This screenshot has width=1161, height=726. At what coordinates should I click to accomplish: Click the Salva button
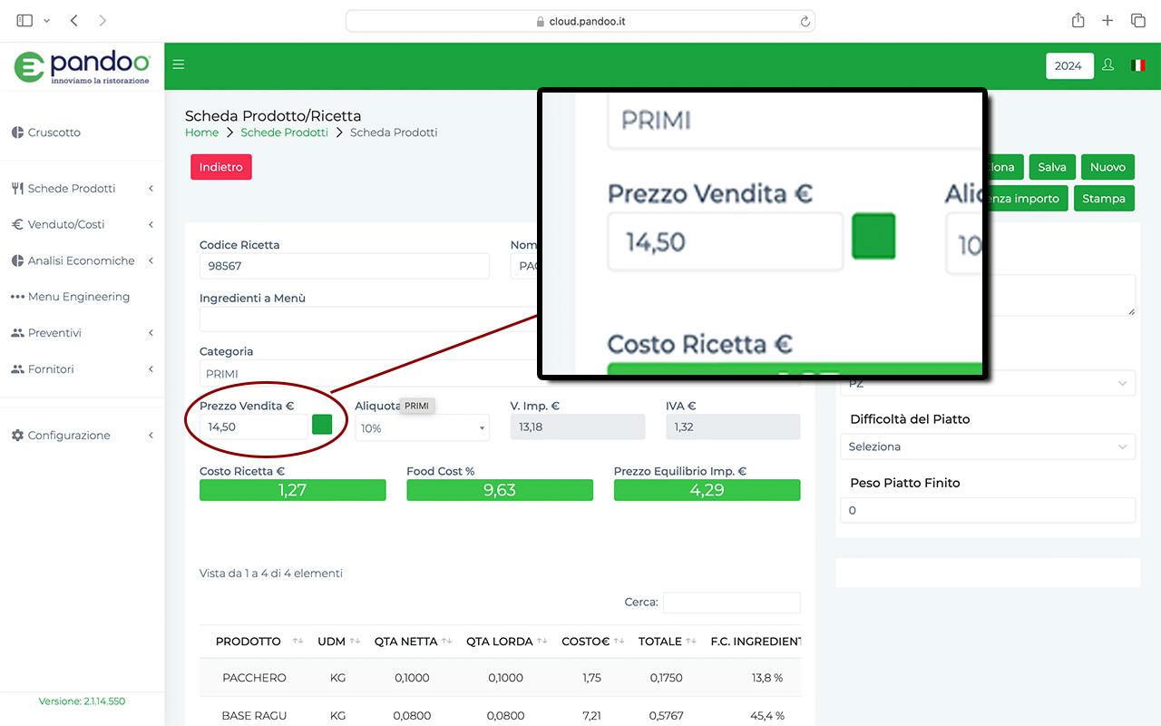[x=1051, y=167]
